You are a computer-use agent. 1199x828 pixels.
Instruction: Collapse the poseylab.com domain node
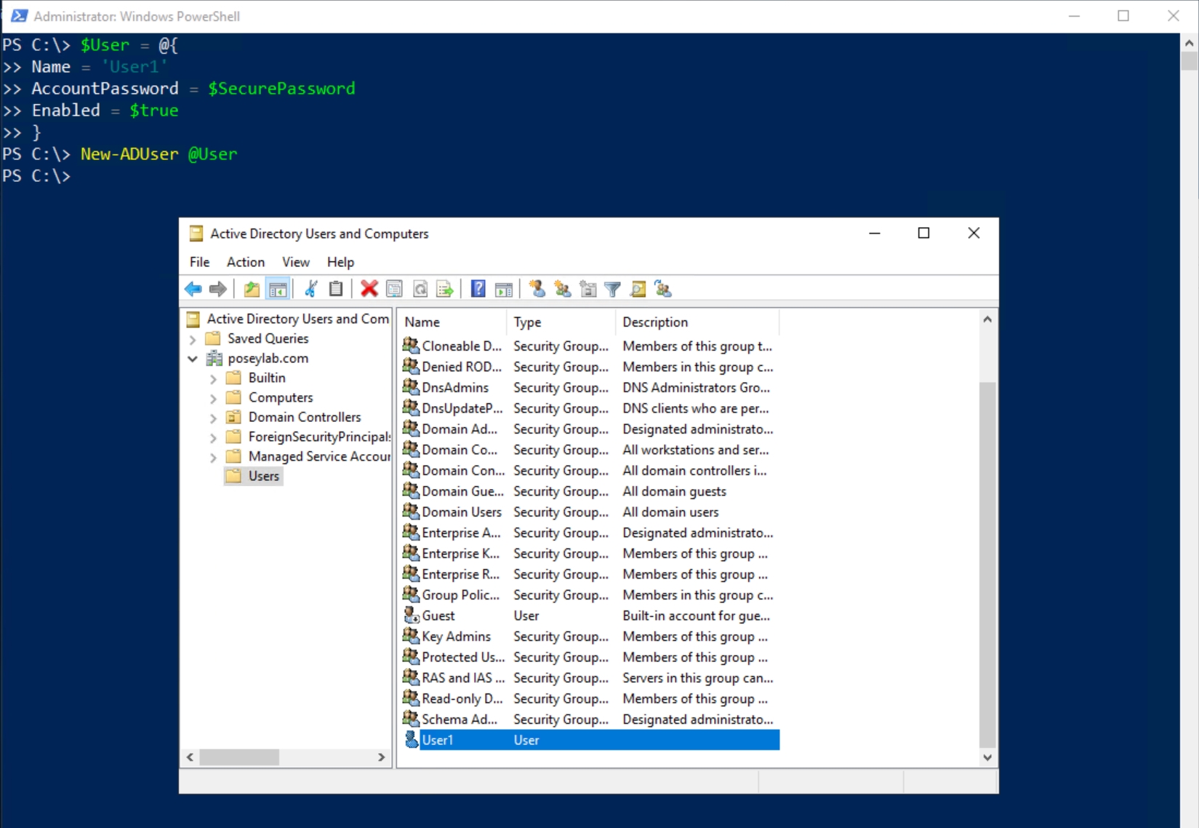point(192,358)
